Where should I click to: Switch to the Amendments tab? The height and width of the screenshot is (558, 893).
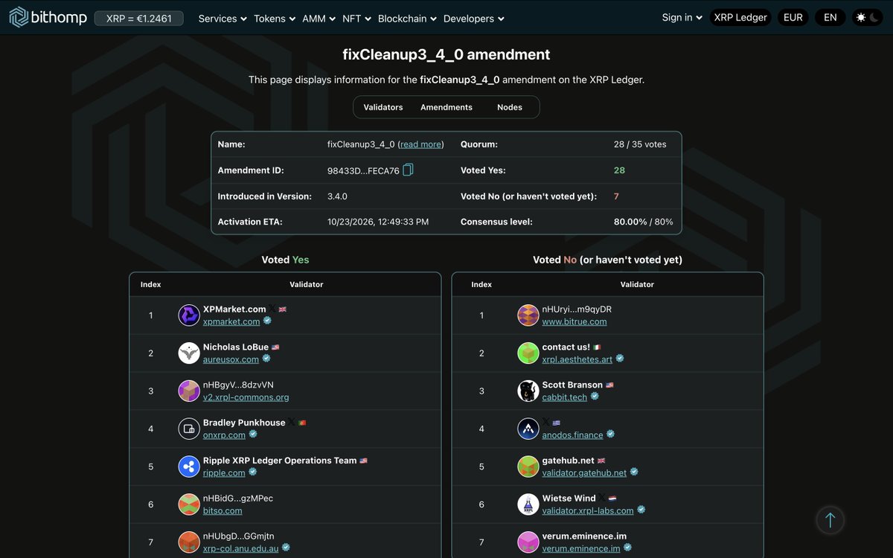pos(446,107)
